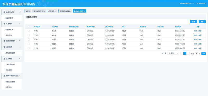This screenshot has width=208, height=96.
Task: Click 修改 for row 节点5
Action: [196, 31]
